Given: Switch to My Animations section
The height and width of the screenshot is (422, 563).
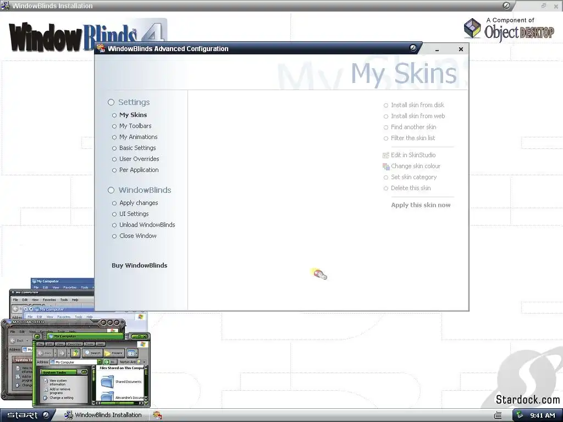Looking at the screenshot, I should pyautogui.click(x=138, y=137).
